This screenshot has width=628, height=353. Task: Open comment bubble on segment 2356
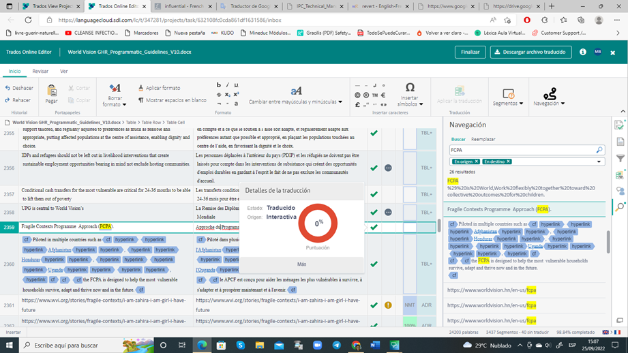click(x=388, y=168)
